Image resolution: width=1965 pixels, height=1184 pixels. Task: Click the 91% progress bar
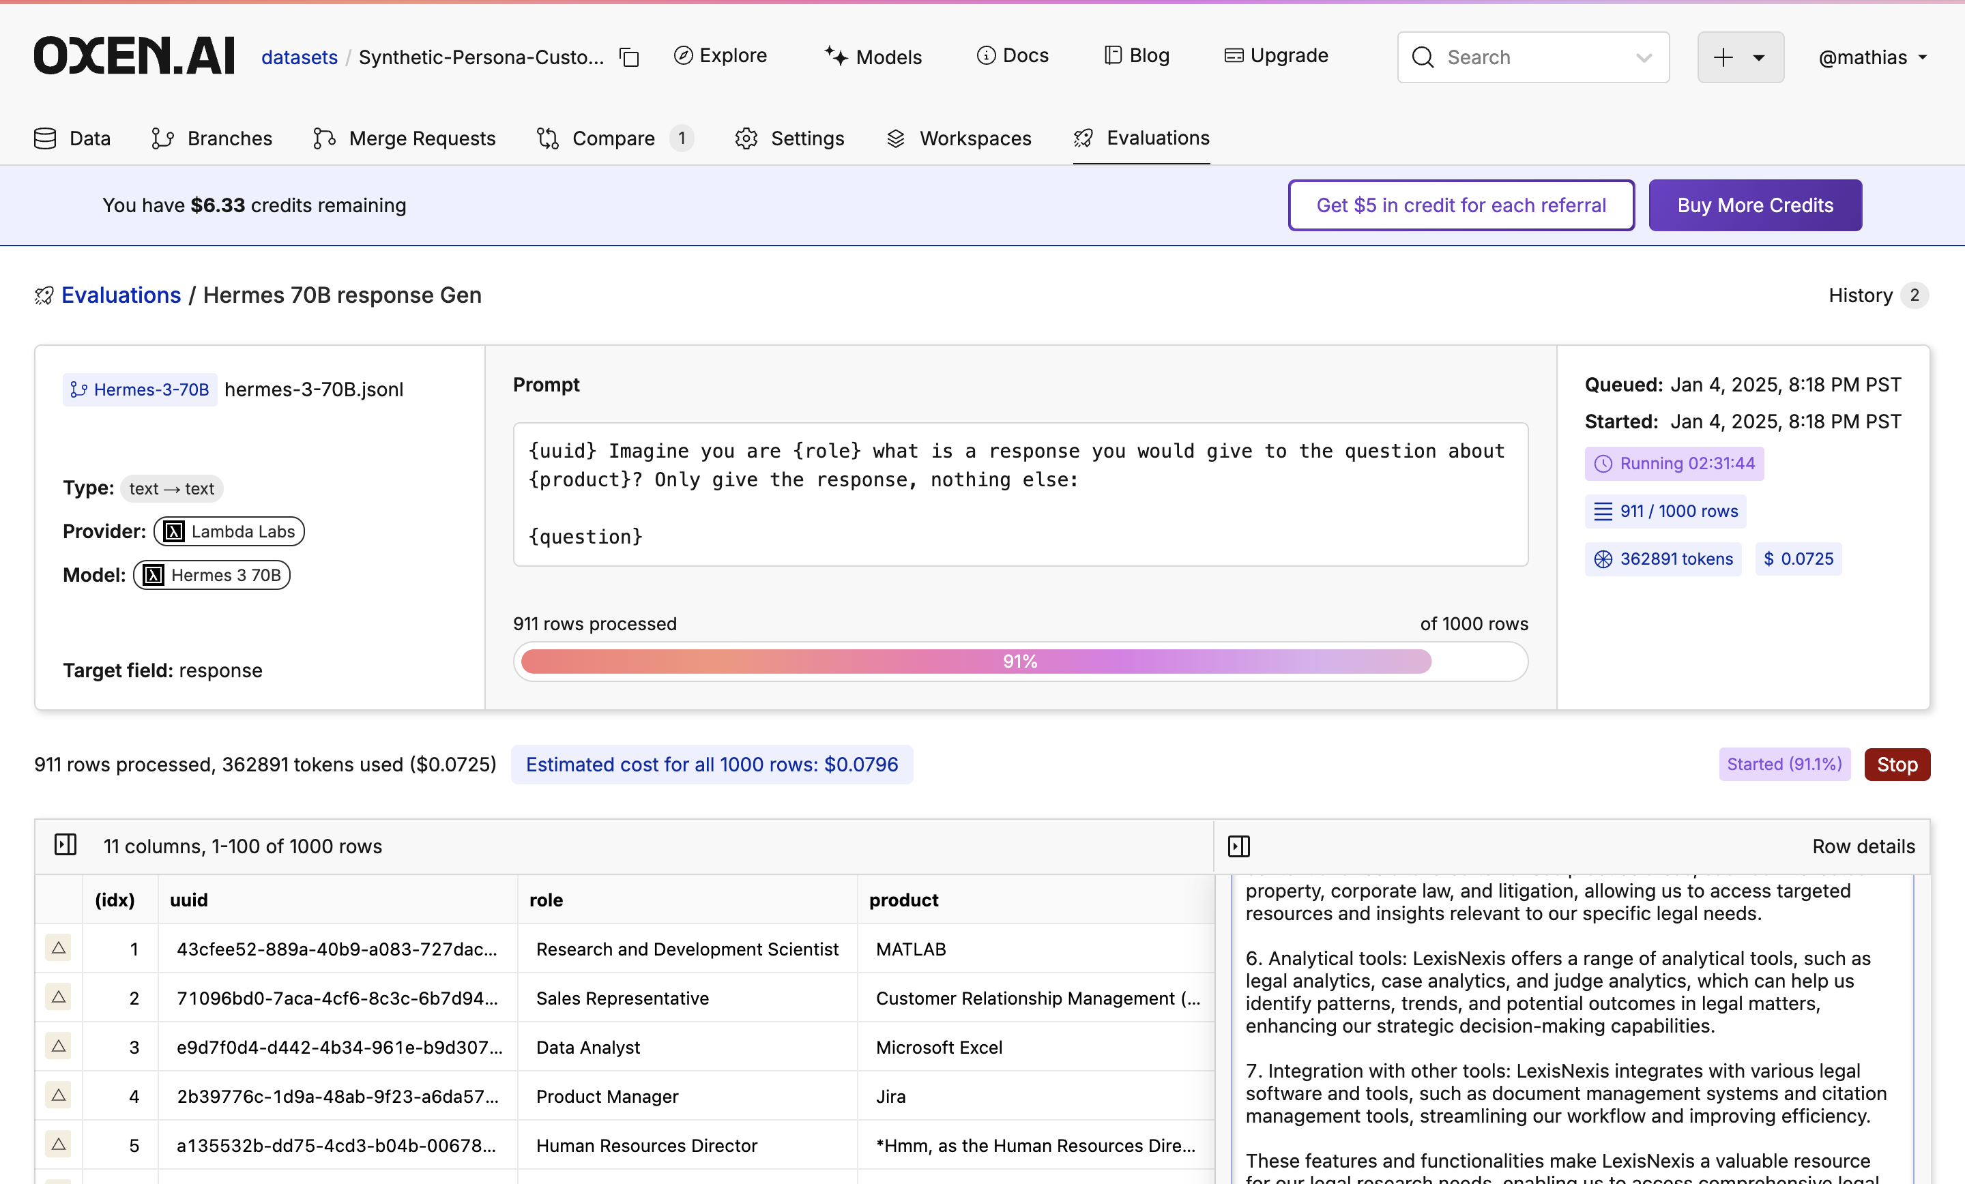pos(1019,661)
